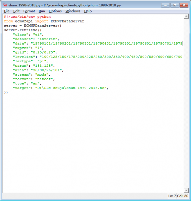The width and height of the screenshot is (191, 201).
Task: Click the Tk feather icon in title bar
Action: click(5, 5)
